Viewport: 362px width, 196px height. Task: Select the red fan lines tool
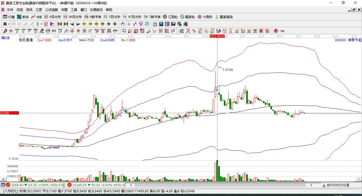pyautogui.click(x=130, y=31)
